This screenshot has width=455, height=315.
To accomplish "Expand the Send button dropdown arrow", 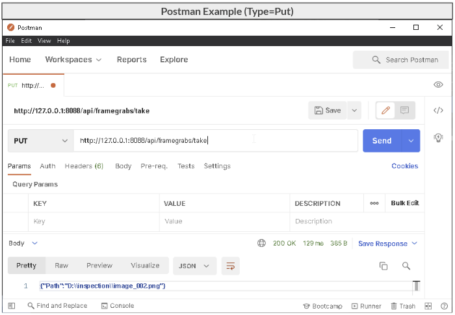I will (411, 141).
